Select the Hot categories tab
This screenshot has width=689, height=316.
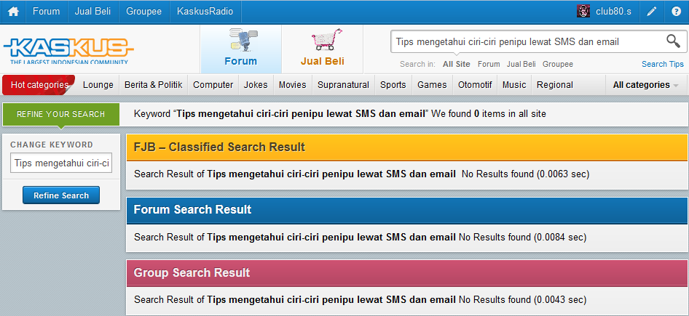[x=39, y=85]
